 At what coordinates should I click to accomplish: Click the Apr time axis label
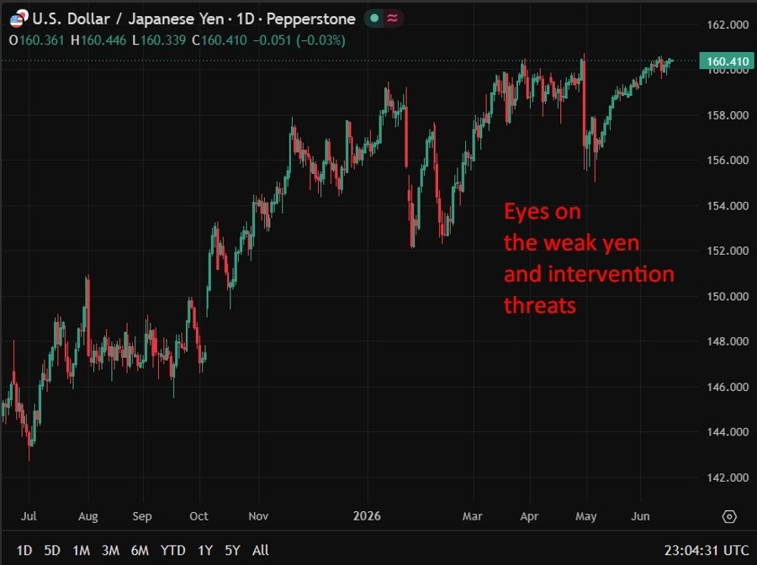(x=529, y=516)
